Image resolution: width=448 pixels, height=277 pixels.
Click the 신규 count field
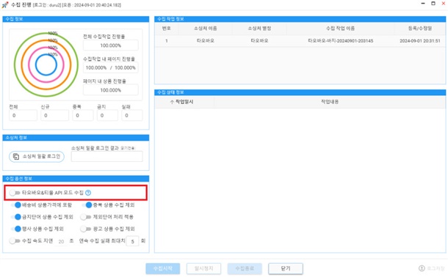point(54,116)
